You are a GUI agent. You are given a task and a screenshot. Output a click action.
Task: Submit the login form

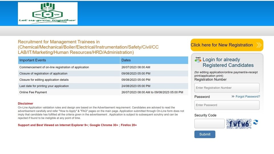[x=205, y=134]
